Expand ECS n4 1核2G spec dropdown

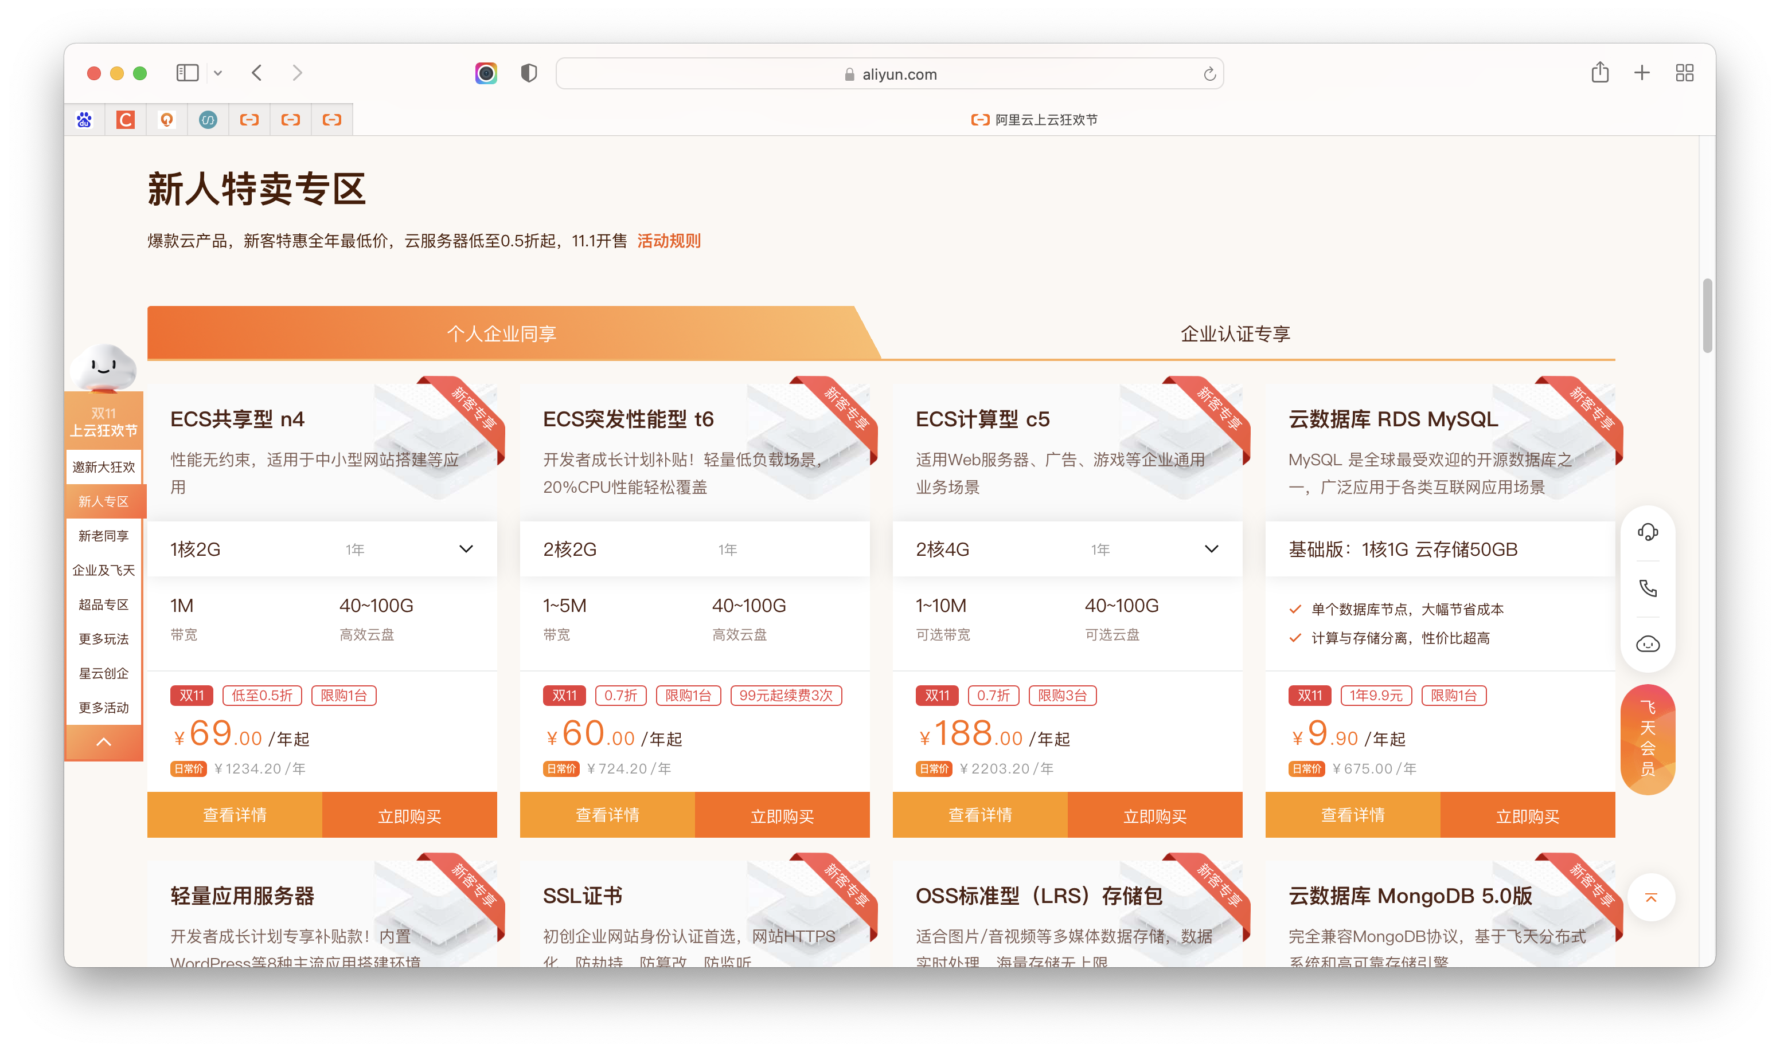466,549
